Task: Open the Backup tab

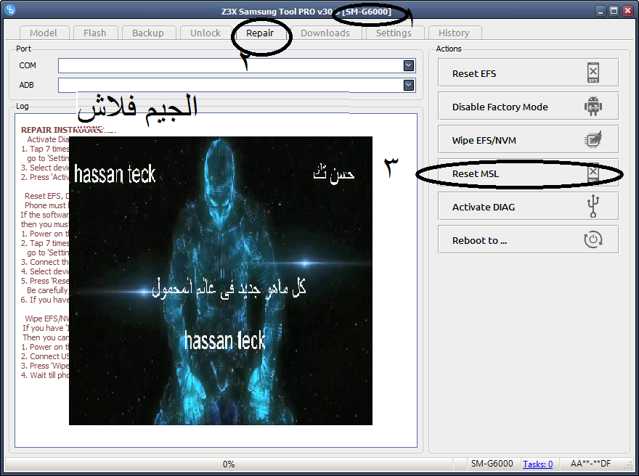Action: [x=148, y=33]
